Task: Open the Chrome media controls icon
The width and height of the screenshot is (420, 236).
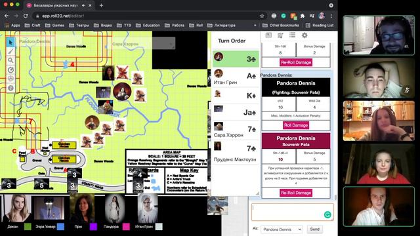Action: tap(312, 16)
